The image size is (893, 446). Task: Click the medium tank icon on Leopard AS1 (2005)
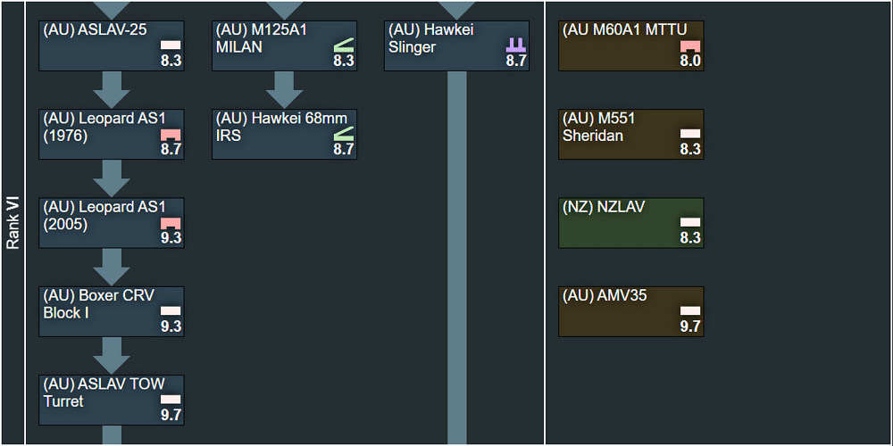(171, 224)
